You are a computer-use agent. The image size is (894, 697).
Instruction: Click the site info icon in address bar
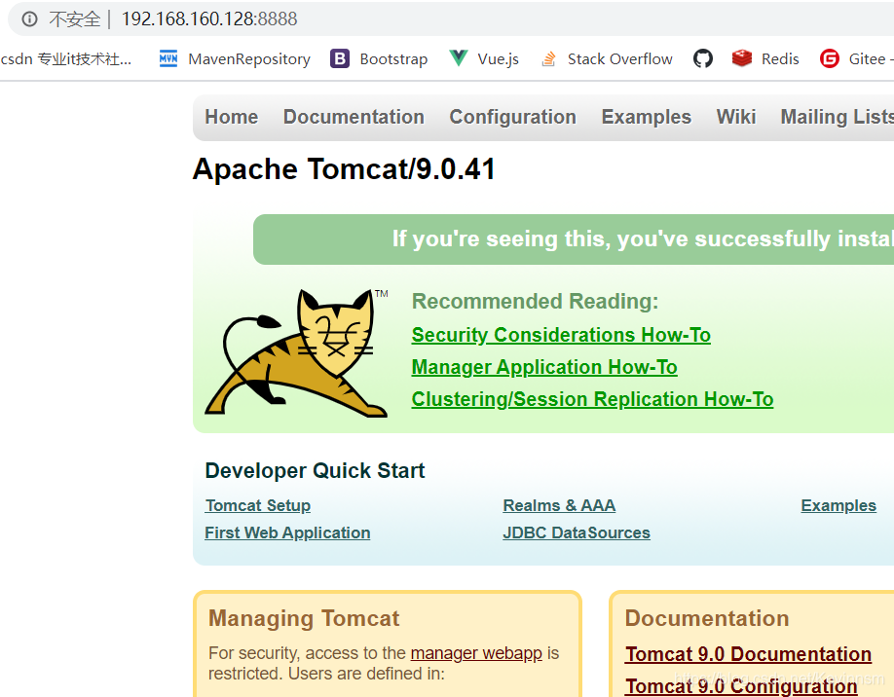click(29, 18)
